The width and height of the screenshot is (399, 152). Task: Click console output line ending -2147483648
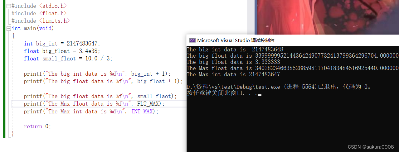click(235, 50)
